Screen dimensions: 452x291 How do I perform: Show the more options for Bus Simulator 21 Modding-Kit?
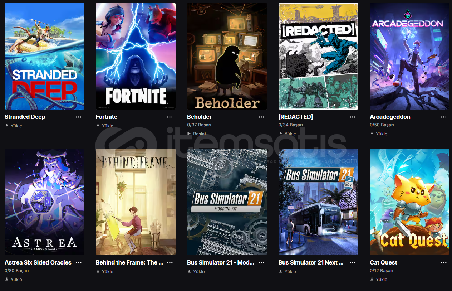point(261,263)
